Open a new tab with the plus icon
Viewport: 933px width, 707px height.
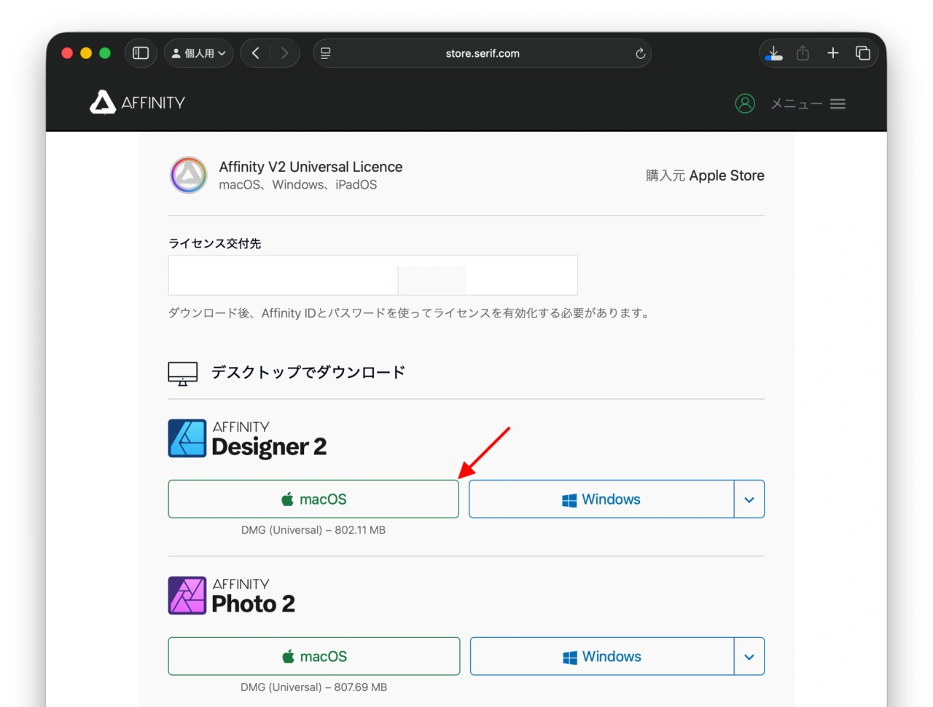point(832,52)
